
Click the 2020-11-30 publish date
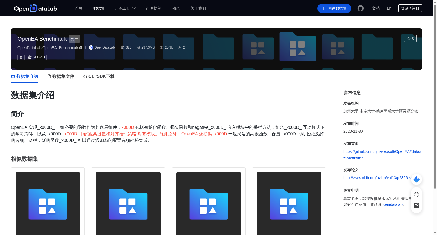(x=353, y=131)
